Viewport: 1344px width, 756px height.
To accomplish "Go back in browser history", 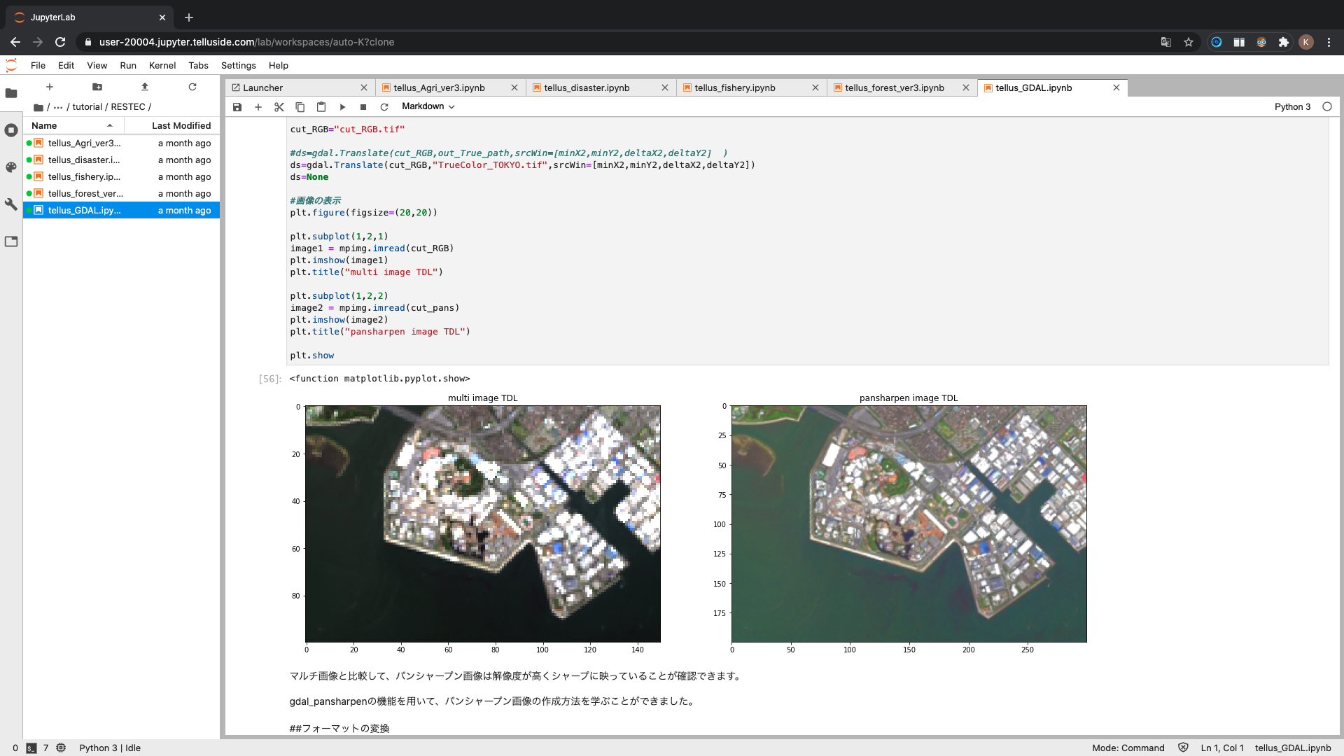I will coord(15,42).
